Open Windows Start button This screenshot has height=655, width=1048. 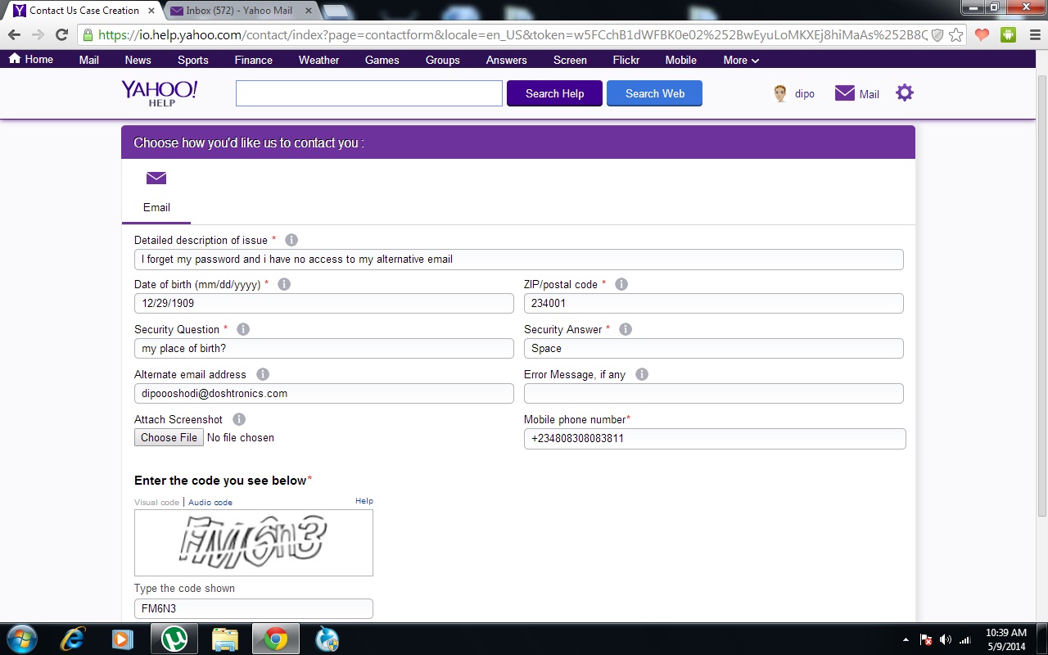click(x=21, y=639)
